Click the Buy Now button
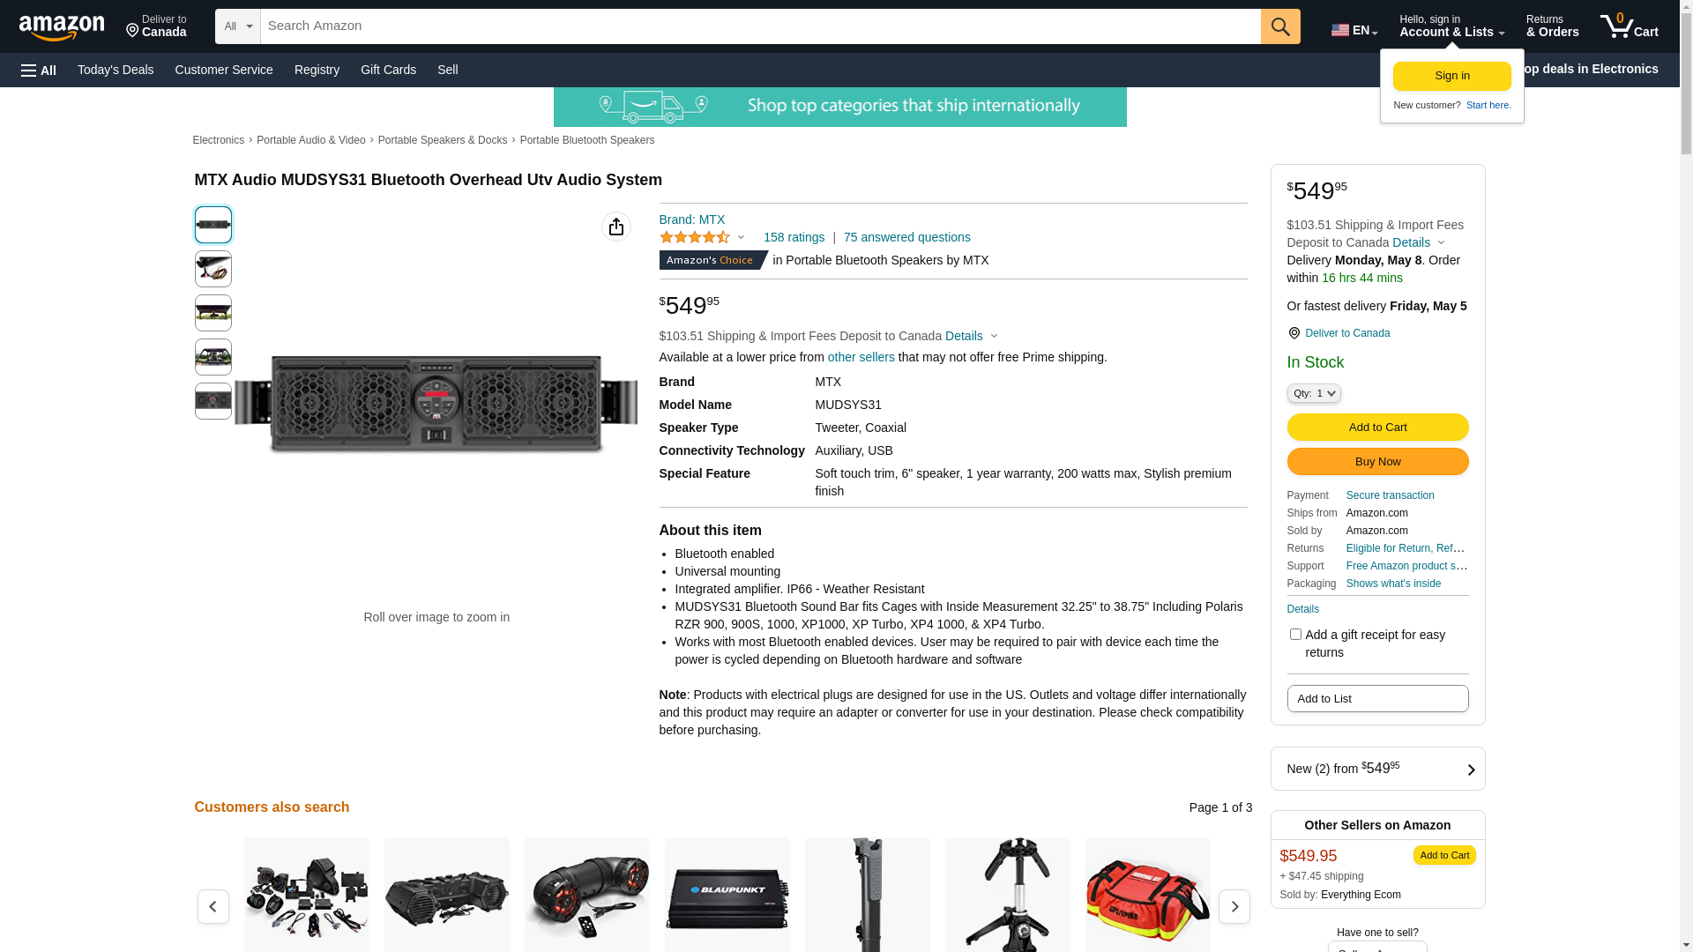The image size is (1693, 952). [1377, 462]
